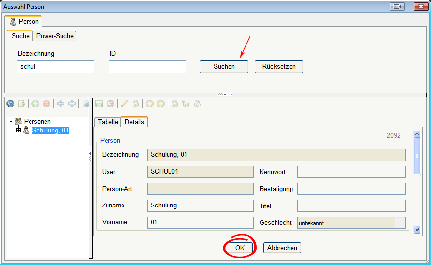Click the scroll down arrow in Details panel

(417, 230)
